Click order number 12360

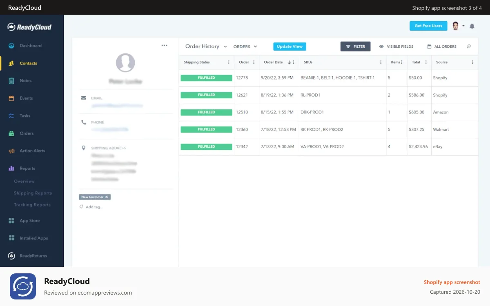[x=242, y=129]
